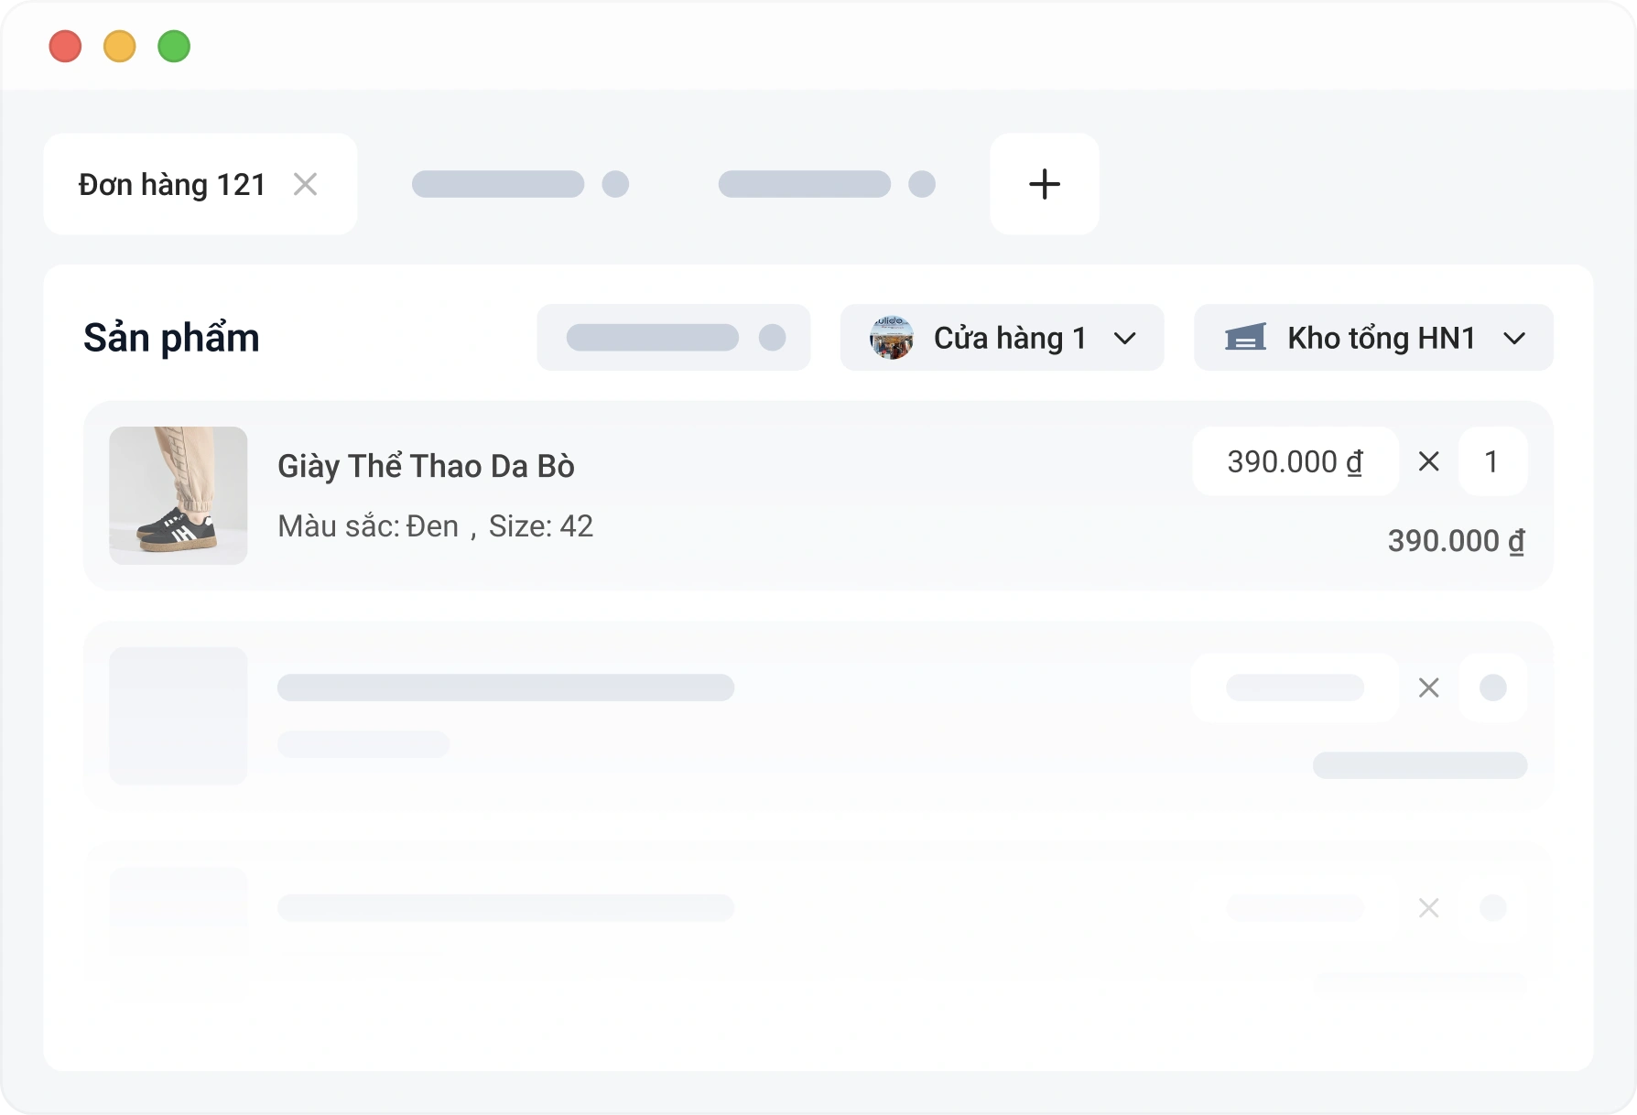
Task: Click the Cửa hàng 1 chevron arrow
Action: (1125, 339)
